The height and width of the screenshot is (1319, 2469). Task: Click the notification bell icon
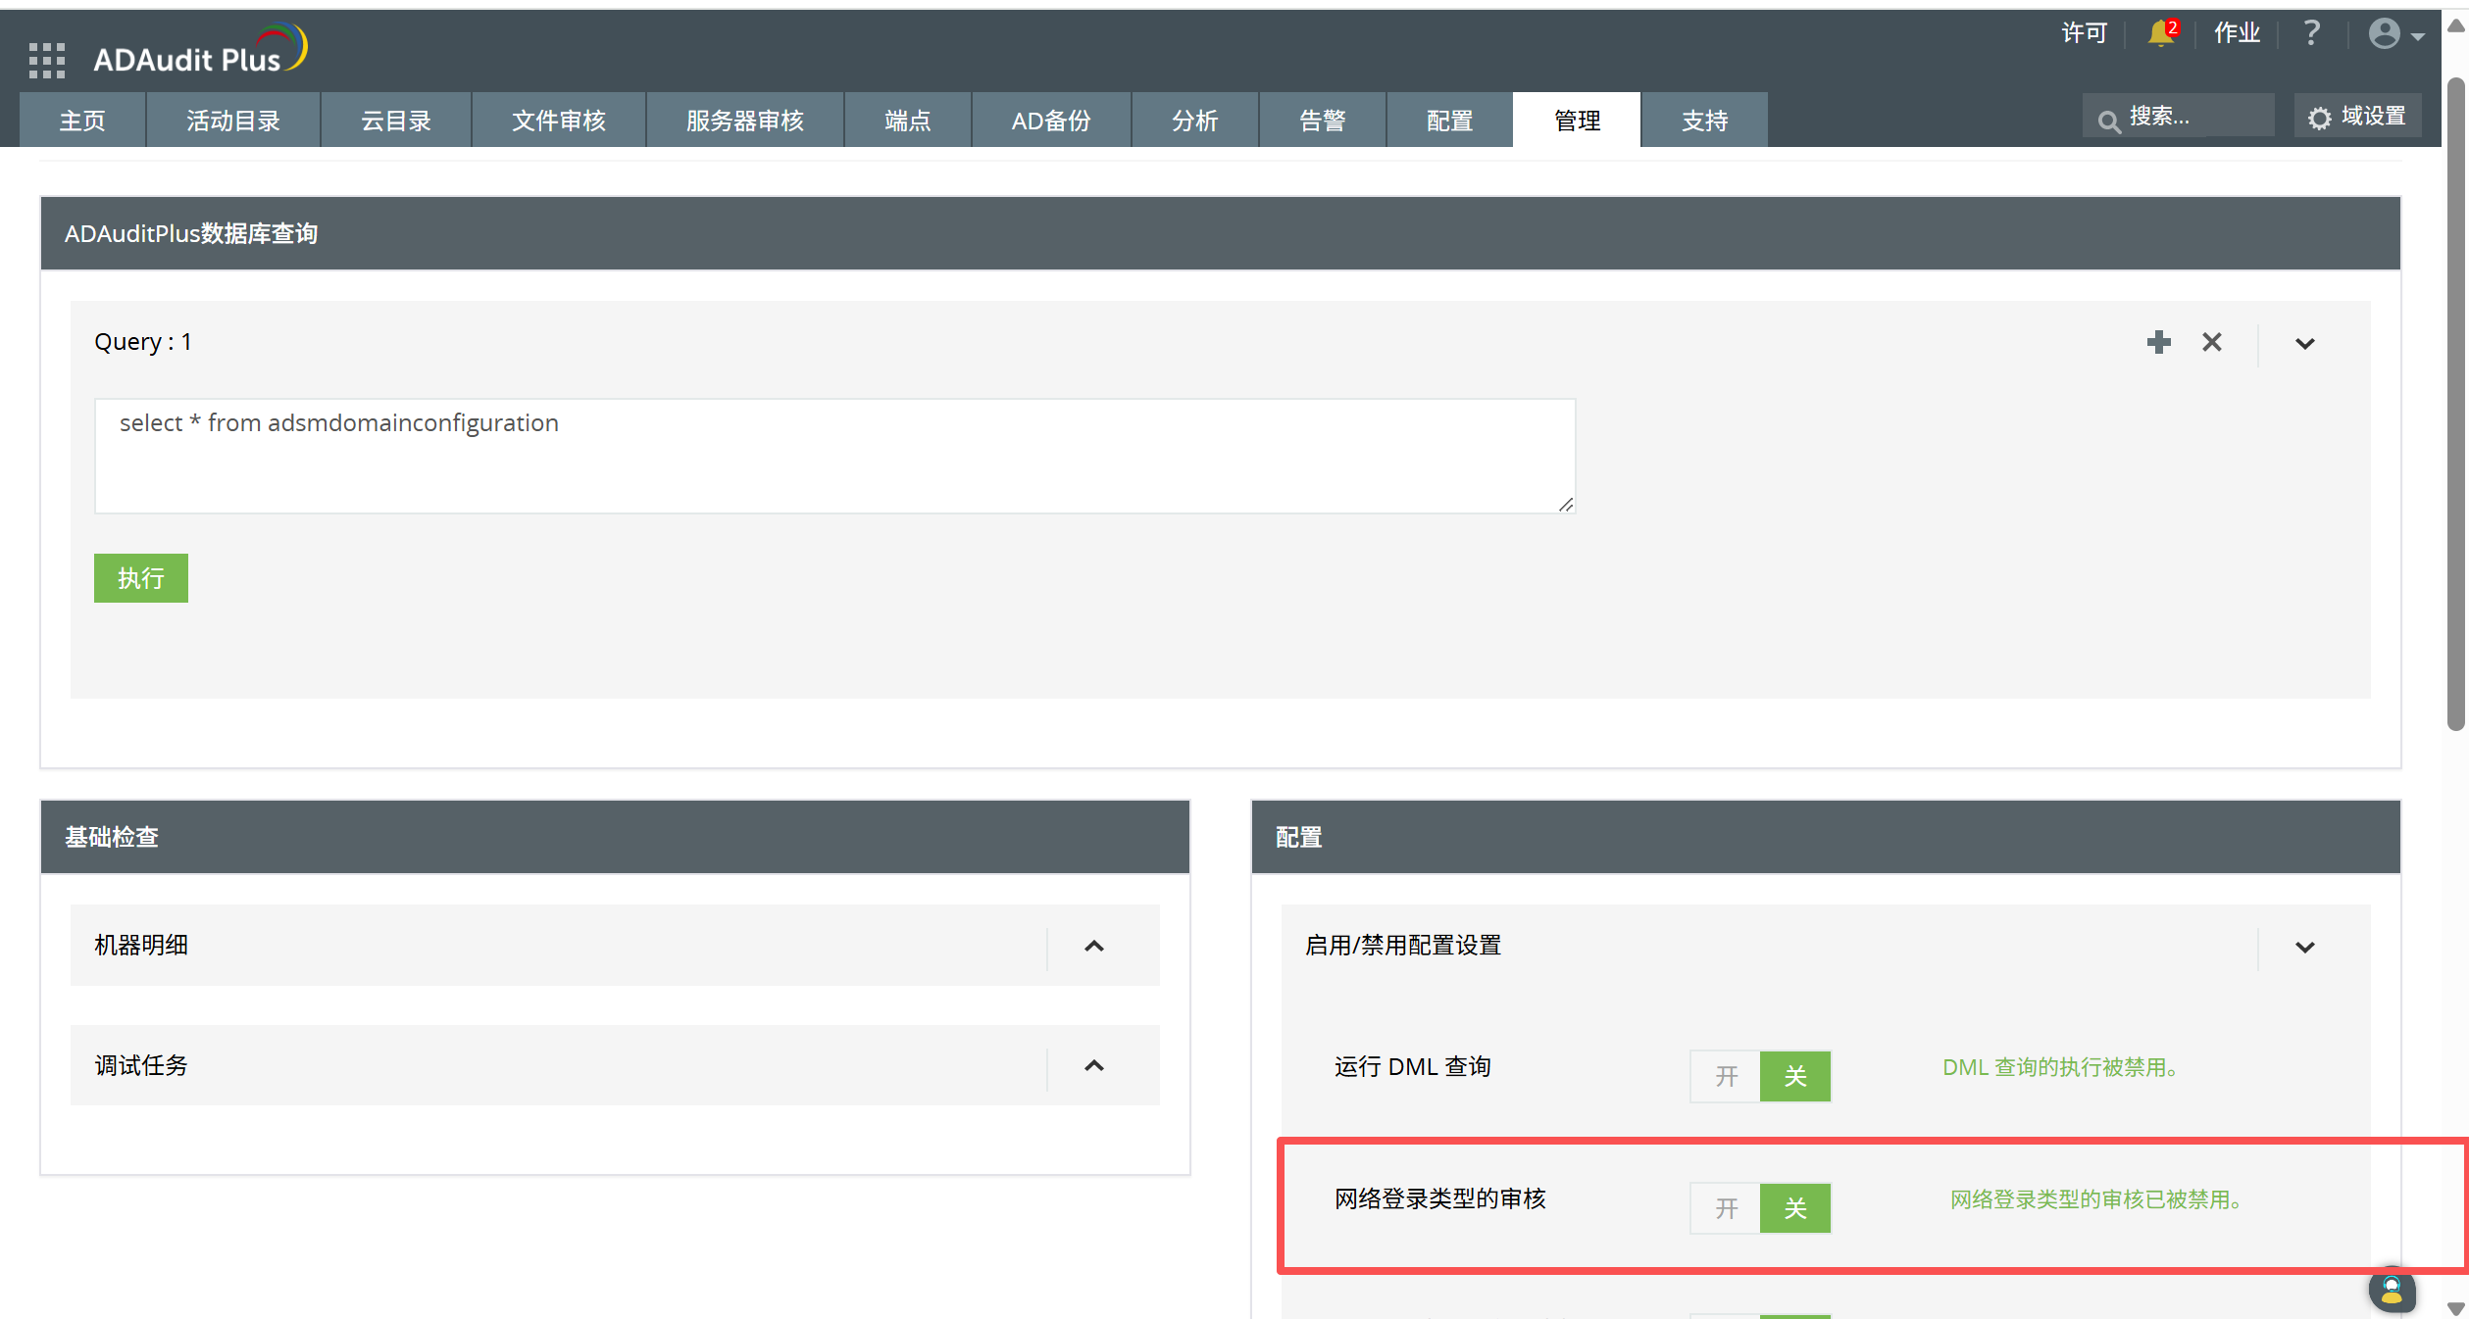point(2159,33)
